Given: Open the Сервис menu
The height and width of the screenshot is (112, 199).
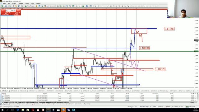Looking at the screenshot, I should tap(27, 3).
